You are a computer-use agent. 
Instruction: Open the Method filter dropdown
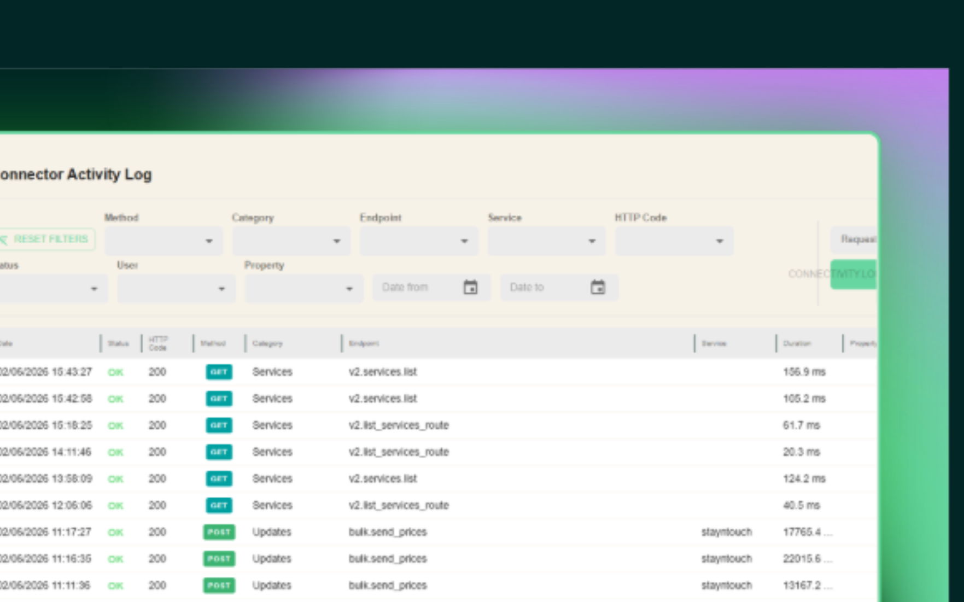point(163,241)
